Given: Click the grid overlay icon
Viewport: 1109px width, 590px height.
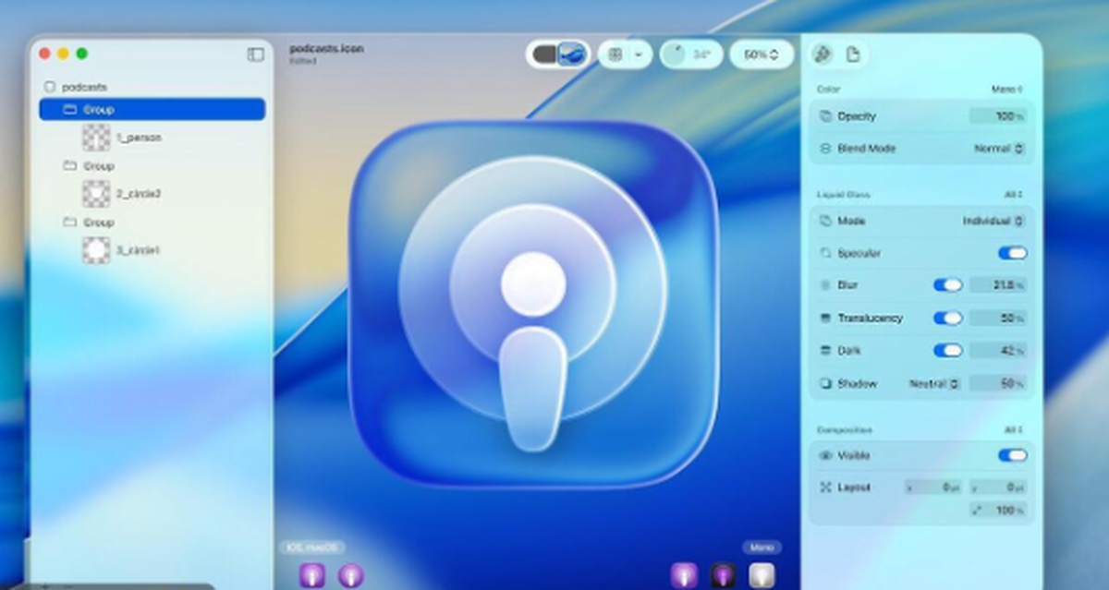Looking at the screenshot, I should pos(615,54).
